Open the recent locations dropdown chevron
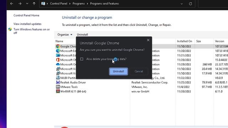The width and height of the screenshot is (228, 128). click(27, 4)
